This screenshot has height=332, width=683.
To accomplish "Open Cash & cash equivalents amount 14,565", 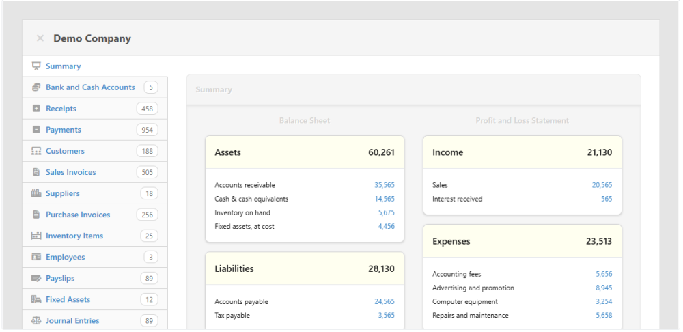I will coord(384,199).
